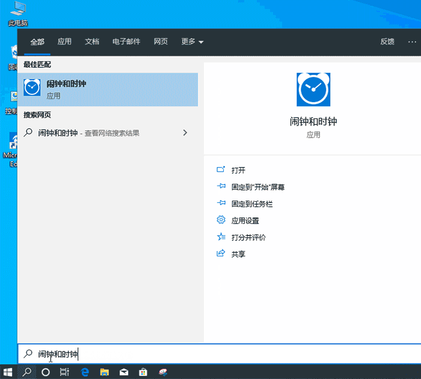Select the 网页 filter tab

161,41
